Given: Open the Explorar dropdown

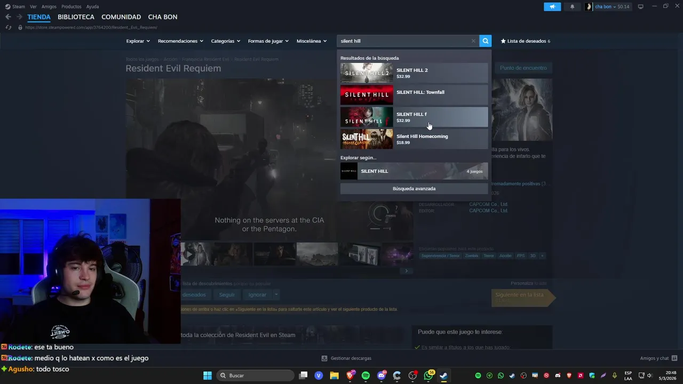Looking at the screenshot, I should point(138,41).
